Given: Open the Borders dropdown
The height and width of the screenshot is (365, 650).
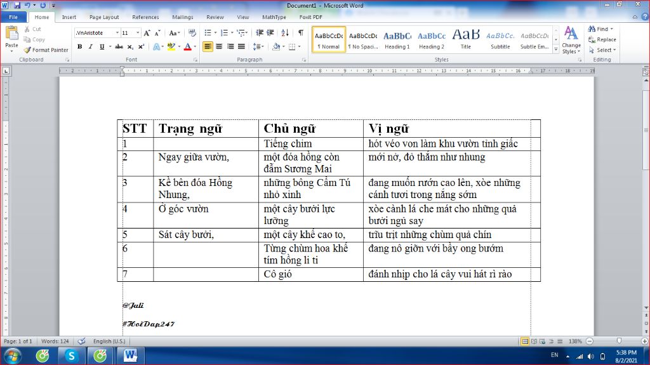Looking at the screenshot, I should pos(300,46).
